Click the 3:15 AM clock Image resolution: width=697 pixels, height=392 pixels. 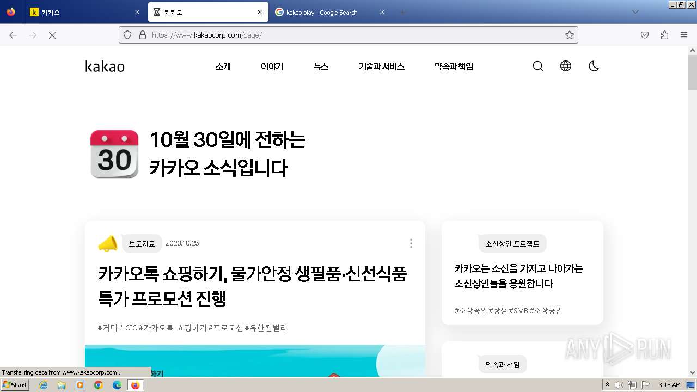669,385
